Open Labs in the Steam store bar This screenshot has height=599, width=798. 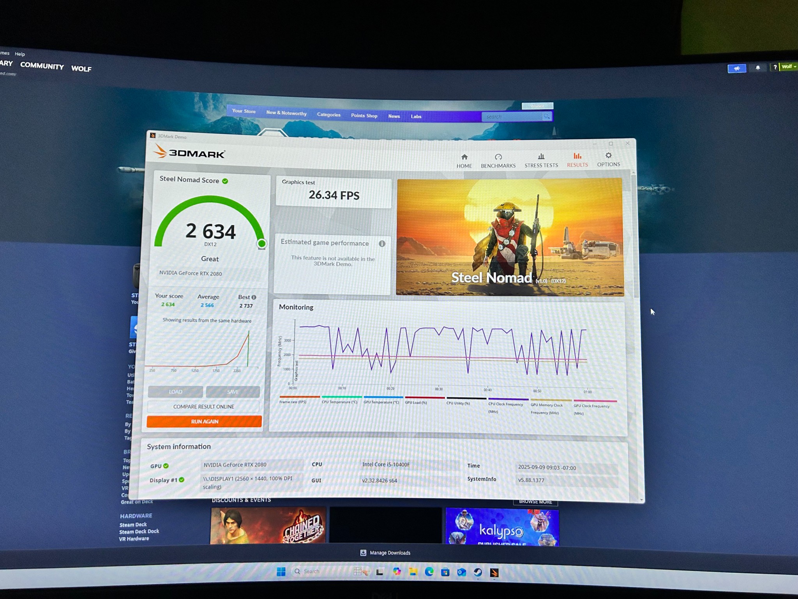[416, 116]
